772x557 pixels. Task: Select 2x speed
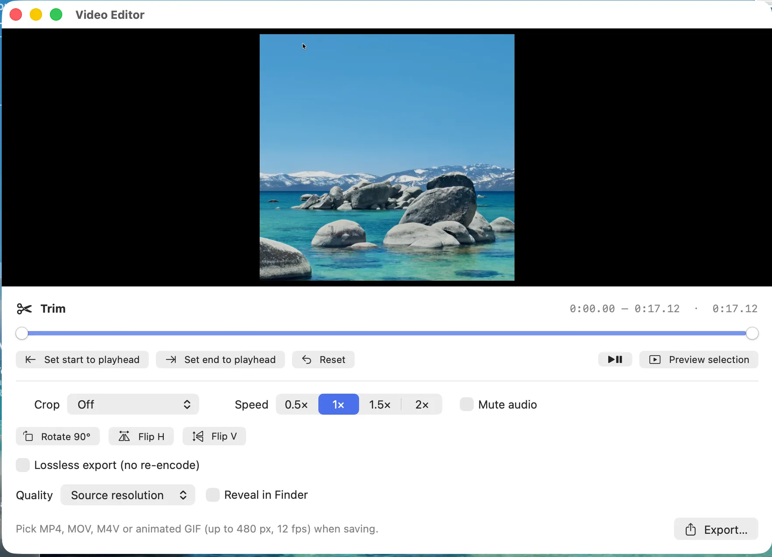(422, 404)
